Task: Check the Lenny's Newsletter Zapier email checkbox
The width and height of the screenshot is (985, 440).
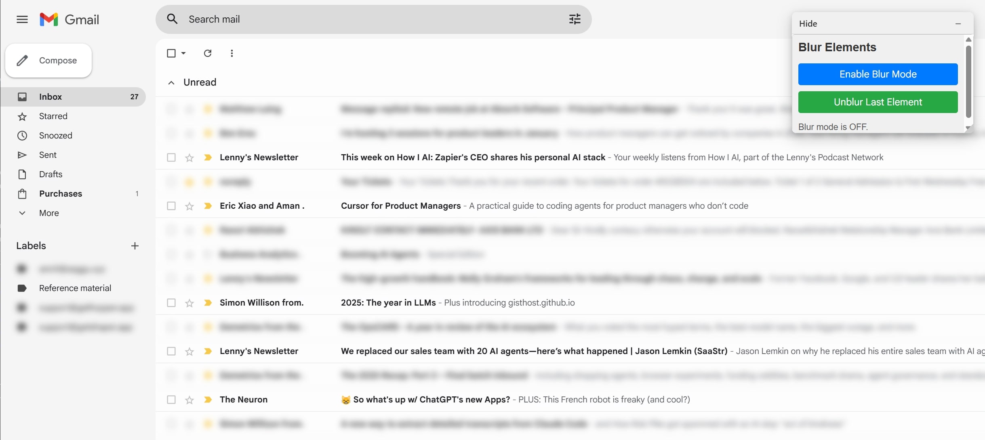Action: click(171, 157)
